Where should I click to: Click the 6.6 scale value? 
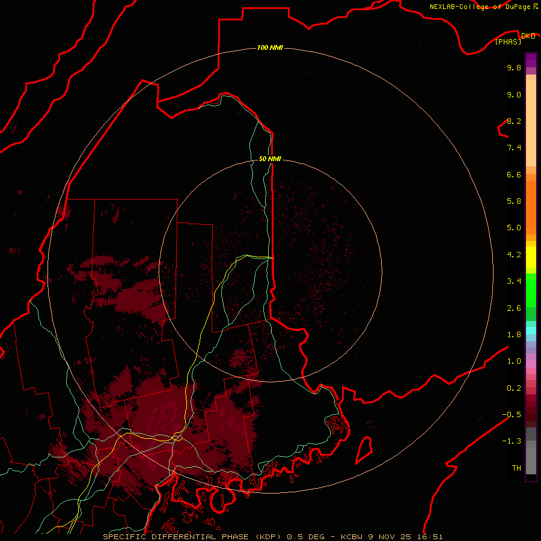pyautogui.click(x=514, y=174)
